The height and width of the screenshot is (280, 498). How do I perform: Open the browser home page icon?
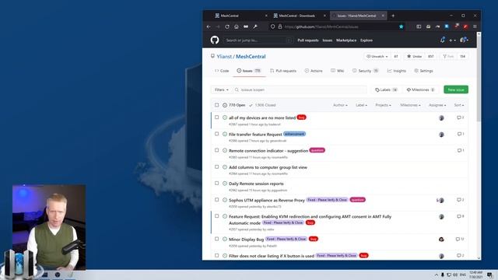pos(237,26)
